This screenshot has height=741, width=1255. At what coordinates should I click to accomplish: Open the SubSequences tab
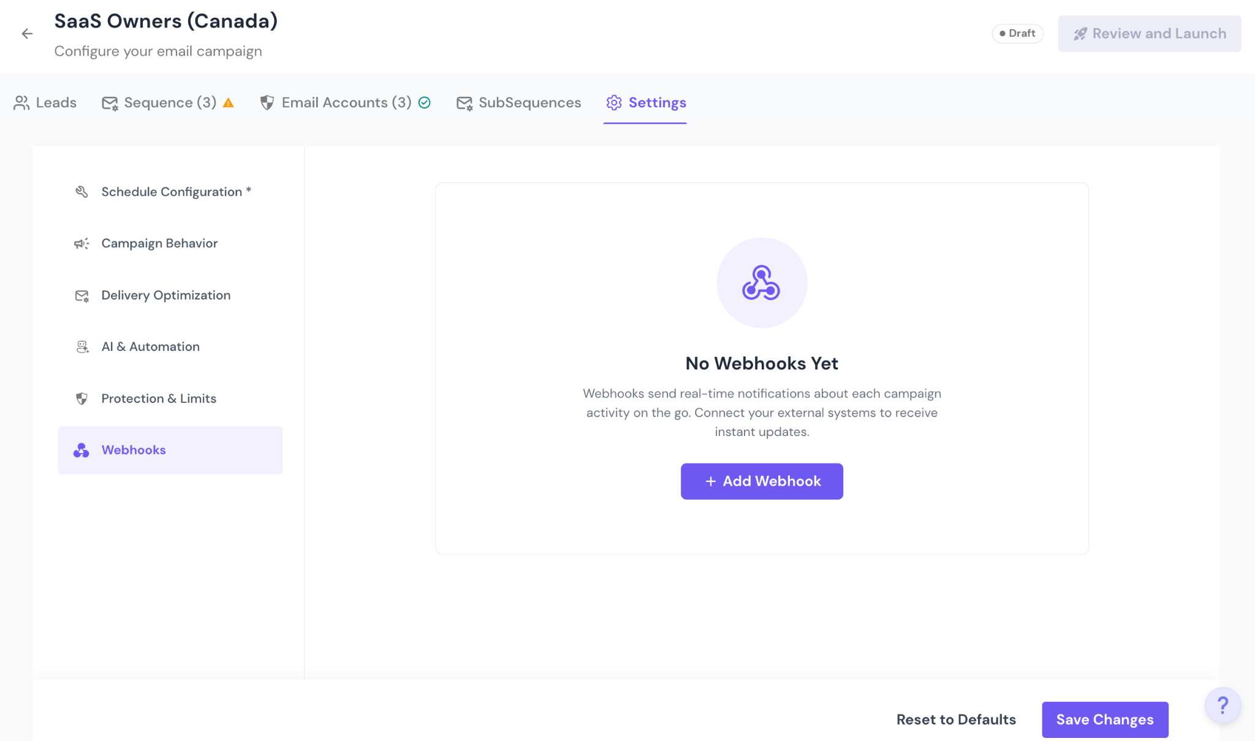pyautogui.click(x=518, y=103)
